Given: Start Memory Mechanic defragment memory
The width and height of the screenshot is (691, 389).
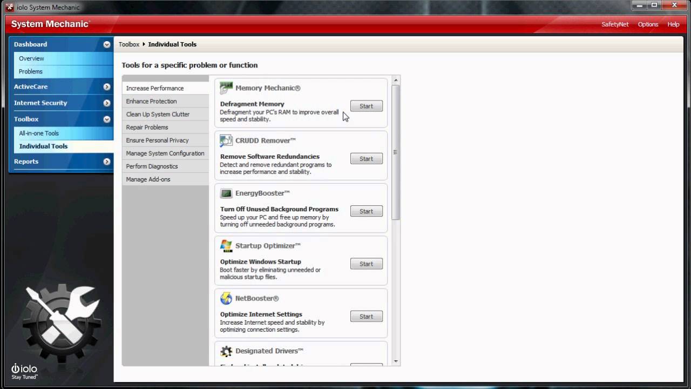Looking at the screenshot, I should (366, 106).
